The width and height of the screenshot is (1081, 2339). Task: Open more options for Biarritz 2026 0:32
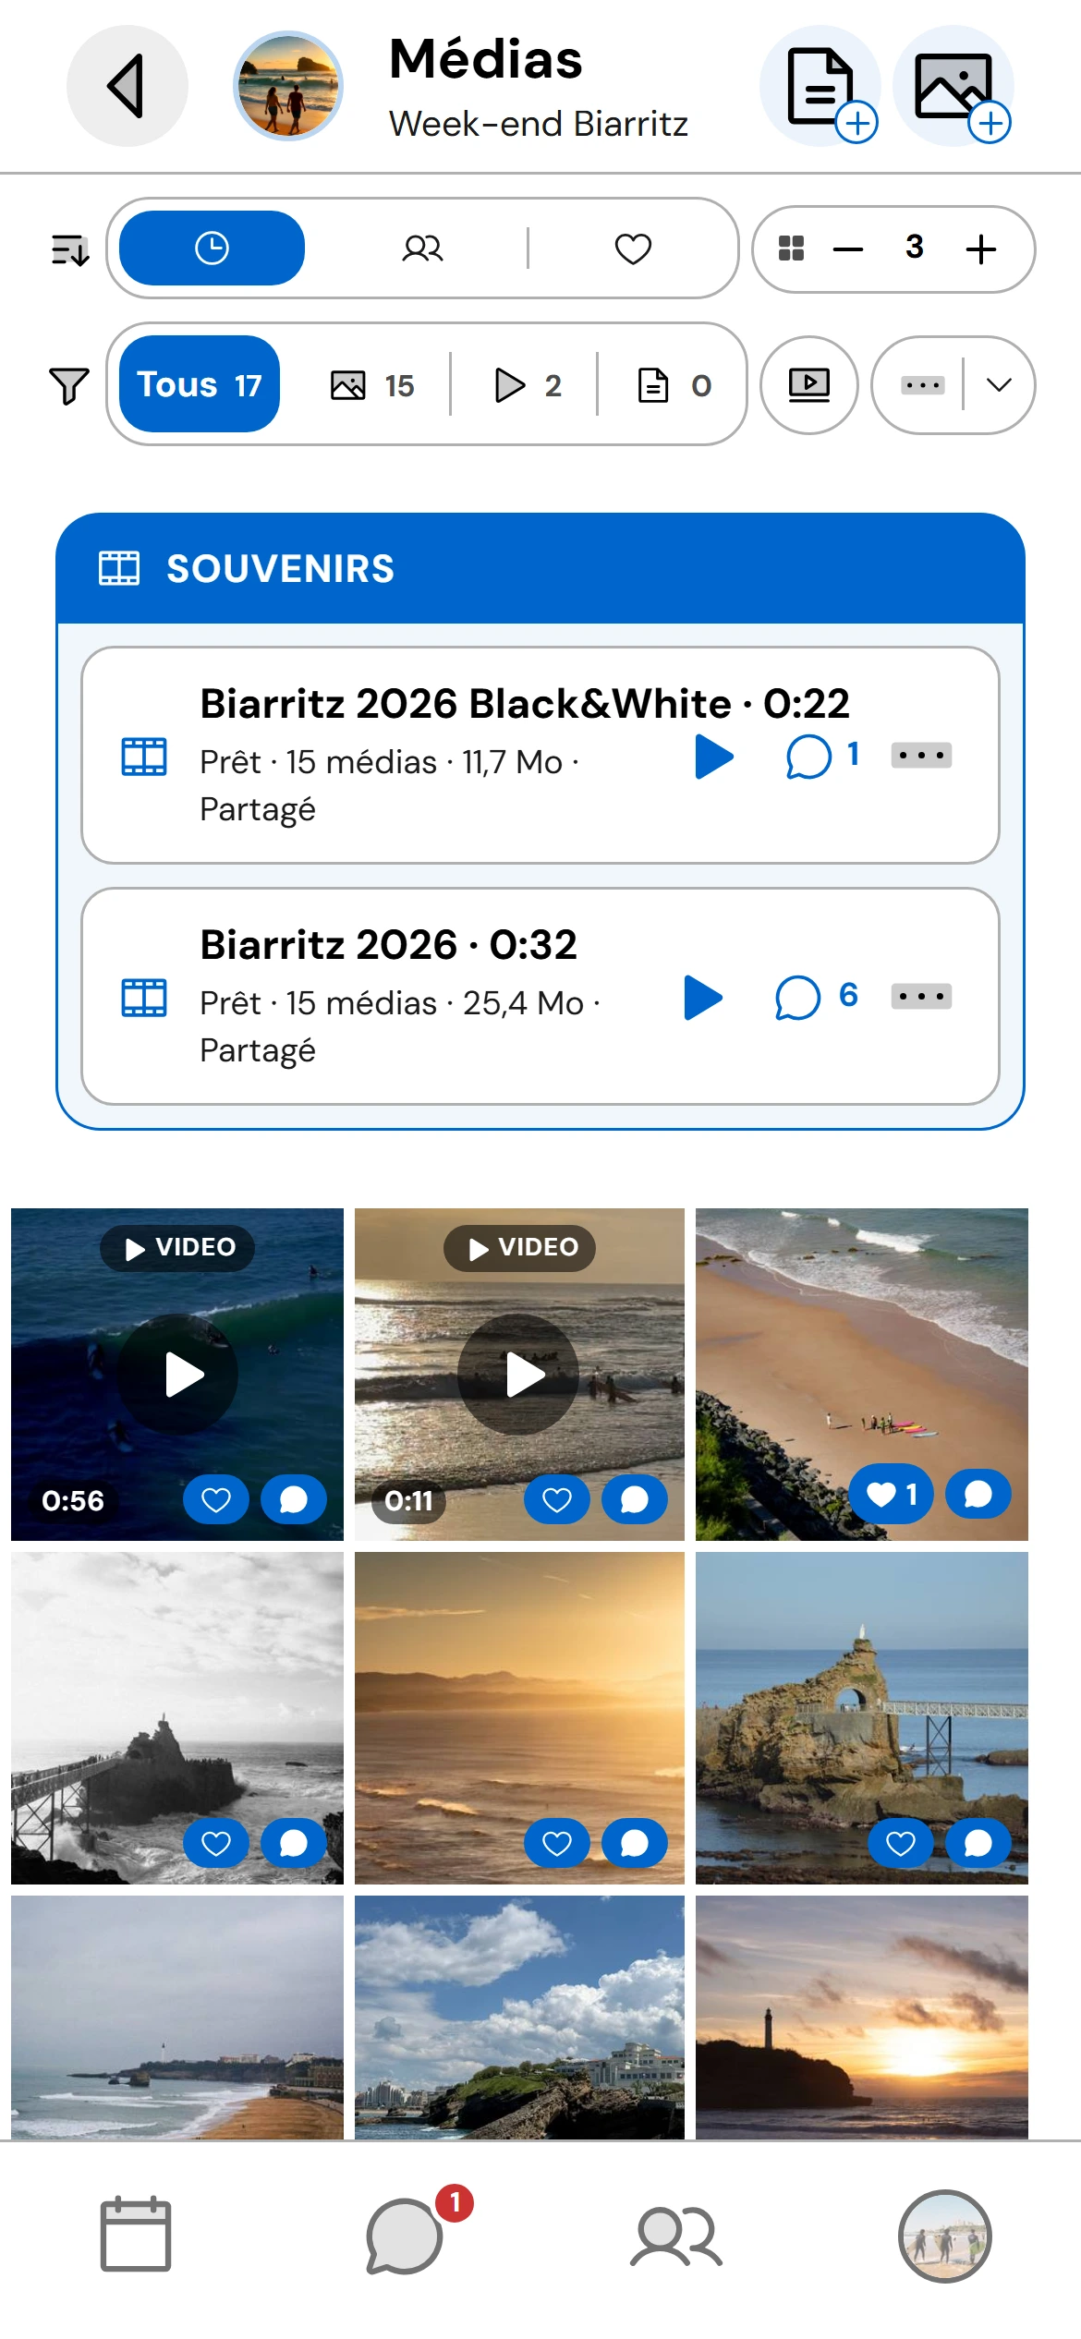921,996
